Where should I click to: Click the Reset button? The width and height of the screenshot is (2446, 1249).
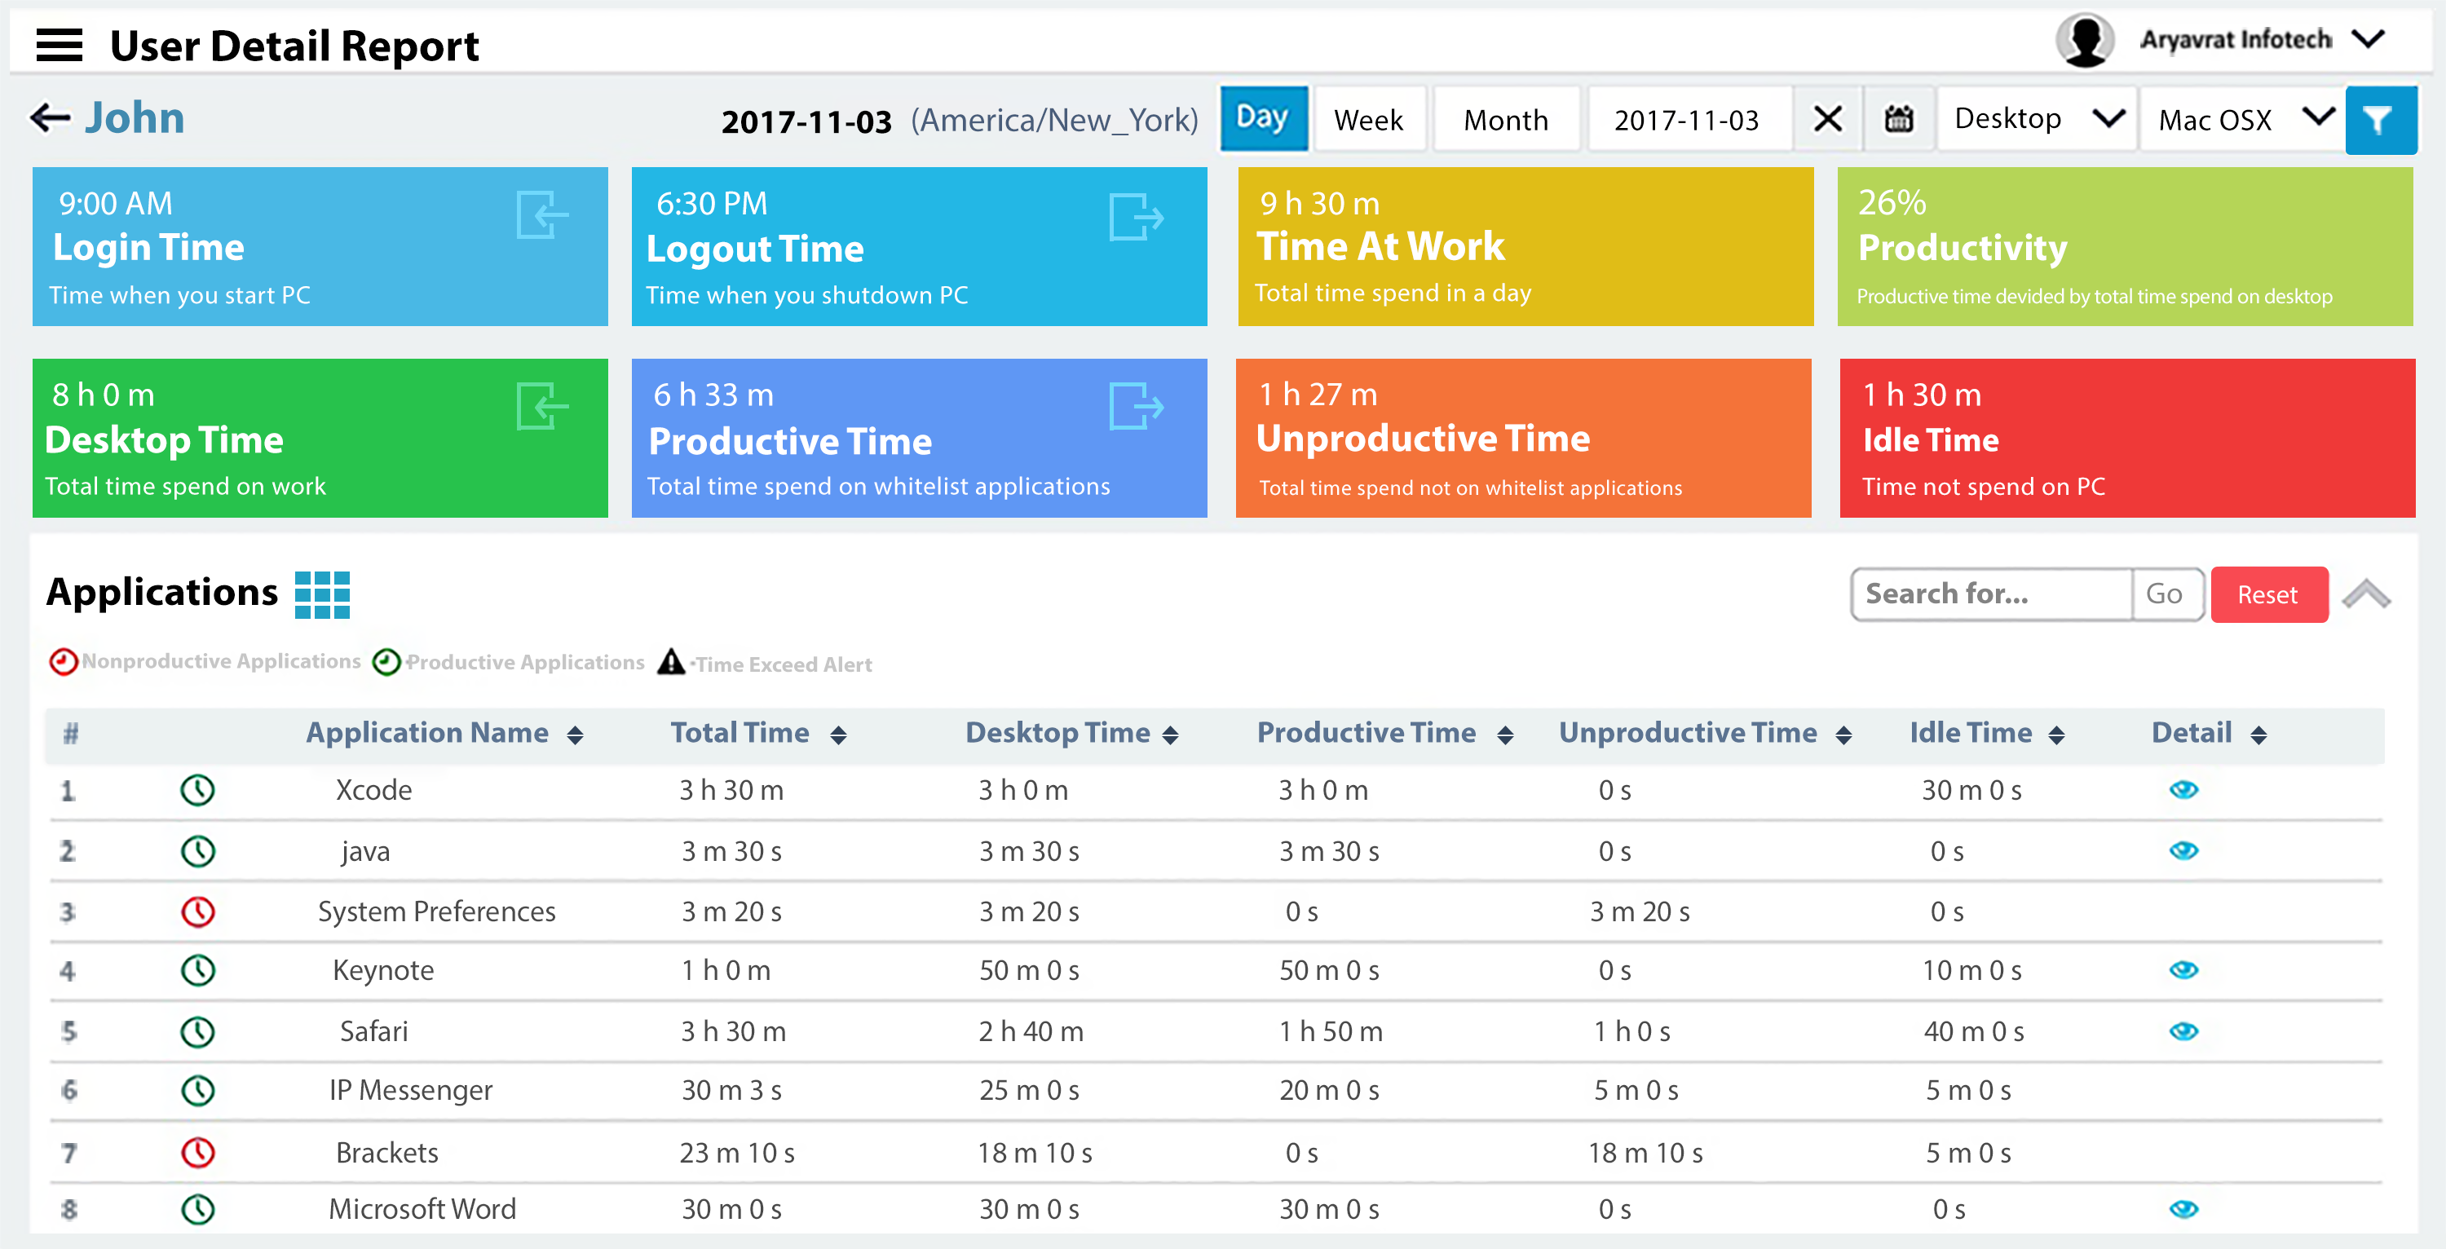click(x=2268, y=594)
